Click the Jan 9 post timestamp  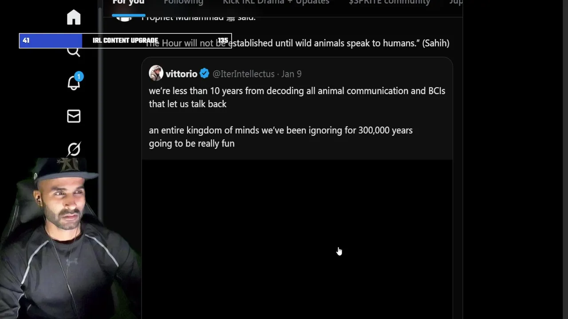(x=292, y=74)
